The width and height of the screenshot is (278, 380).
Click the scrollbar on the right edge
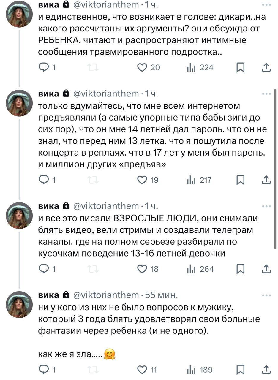276,169
